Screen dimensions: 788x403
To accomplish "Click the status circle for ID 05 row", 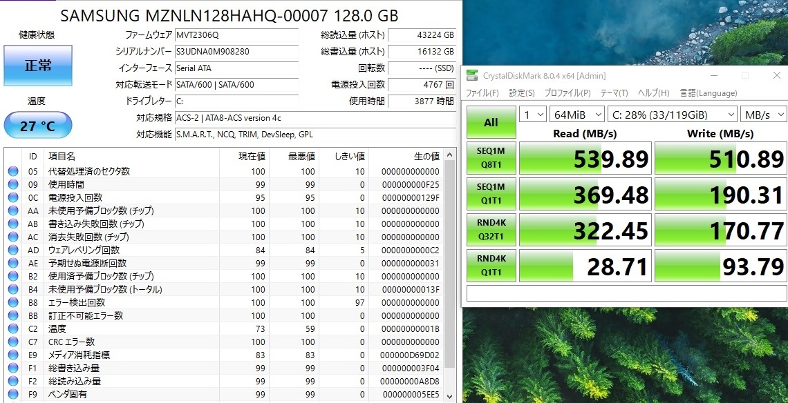I will tap(13, 172).
